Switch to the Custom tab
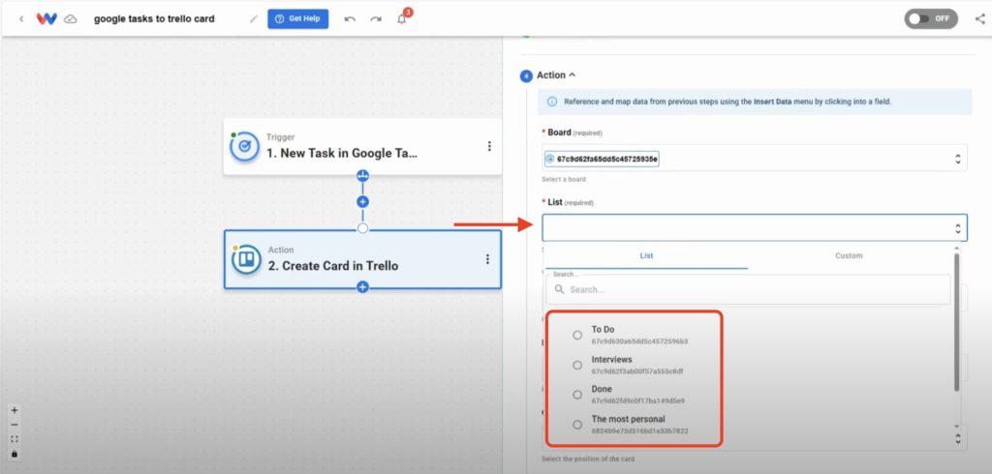 pyautogui.click(x=849, y=256)
